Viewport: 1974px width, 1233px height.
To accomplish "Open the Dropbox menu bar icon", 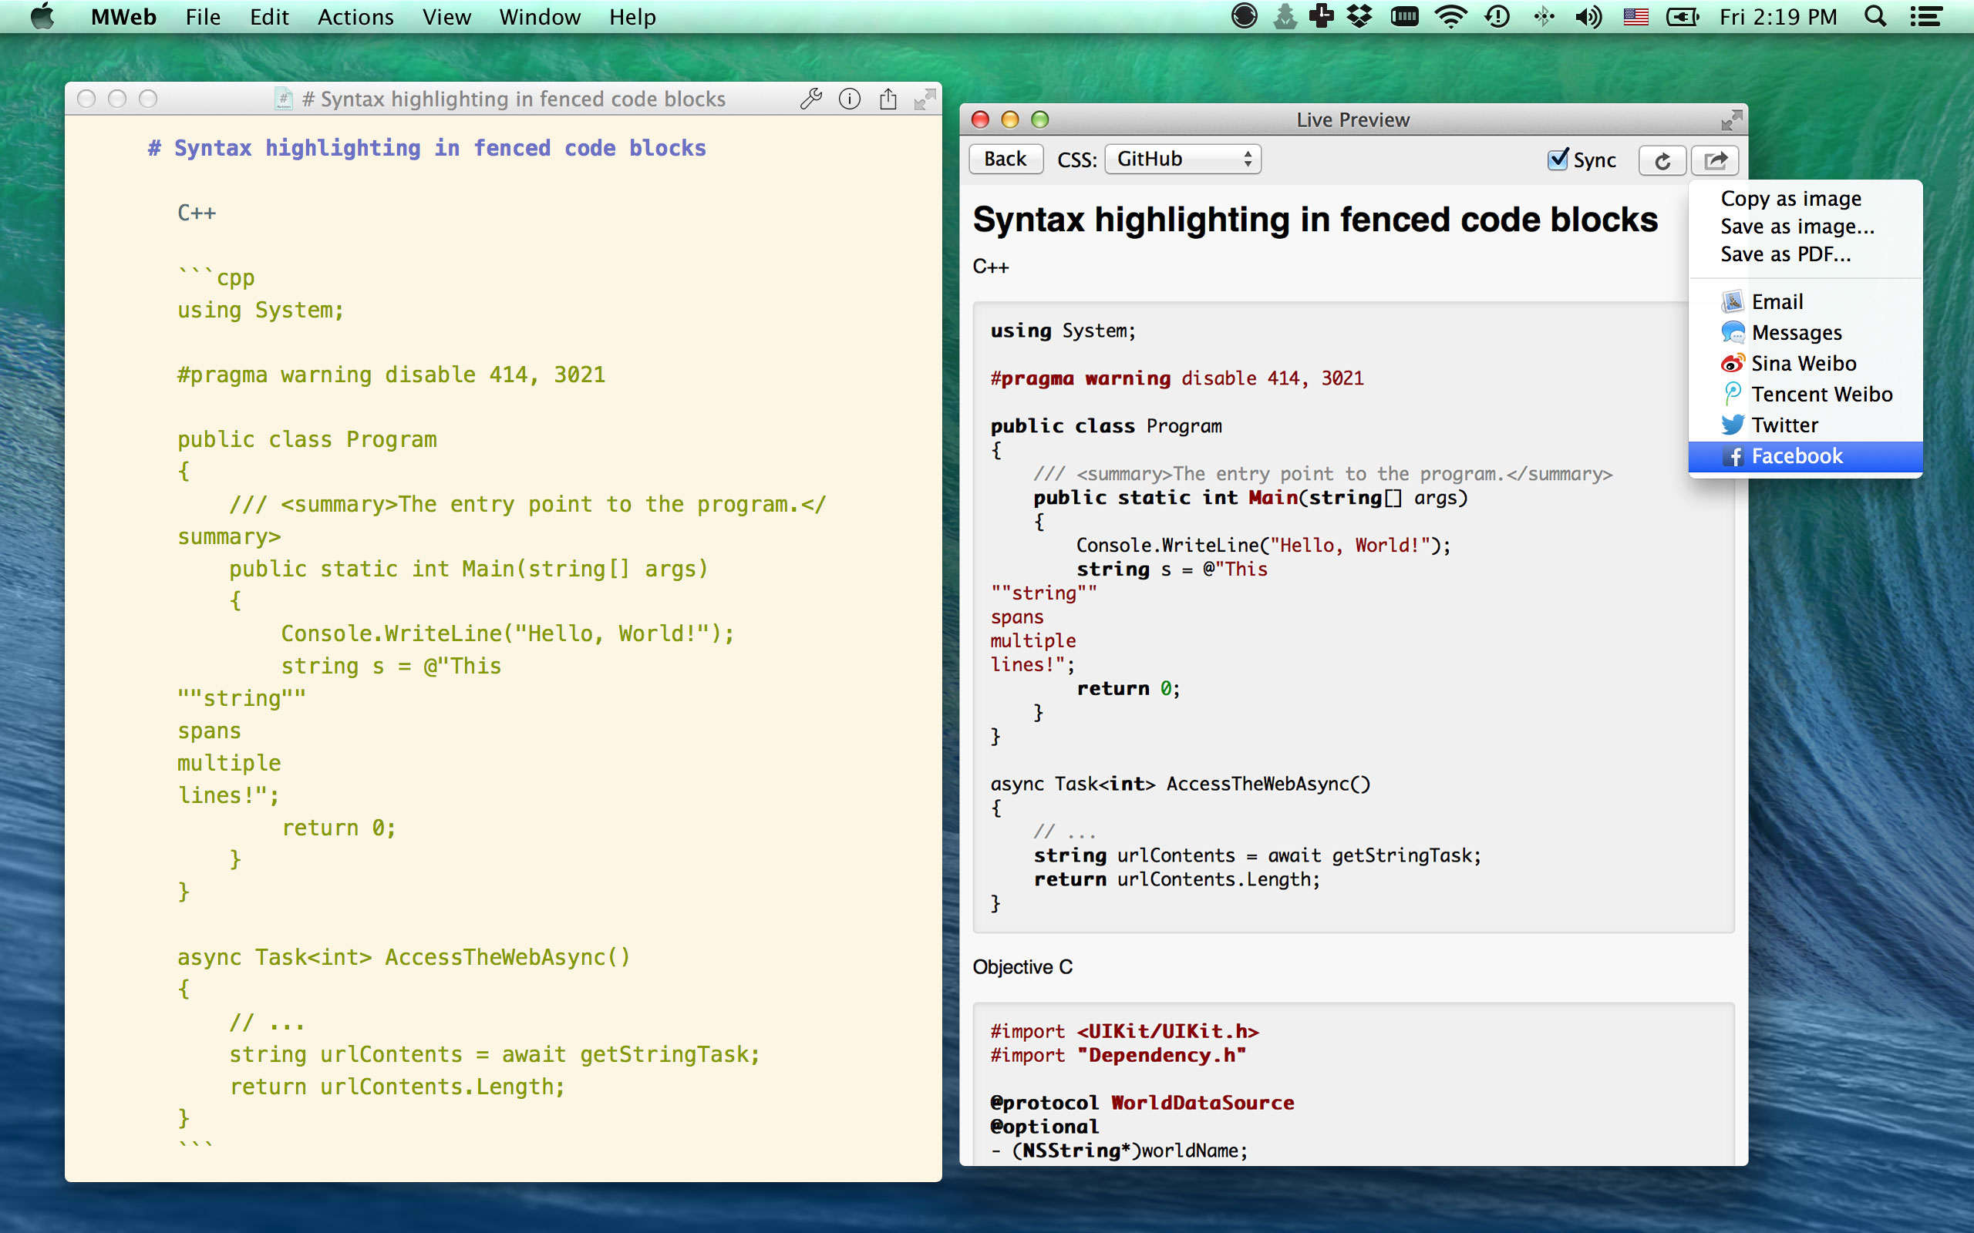I will pos(1359,16).
